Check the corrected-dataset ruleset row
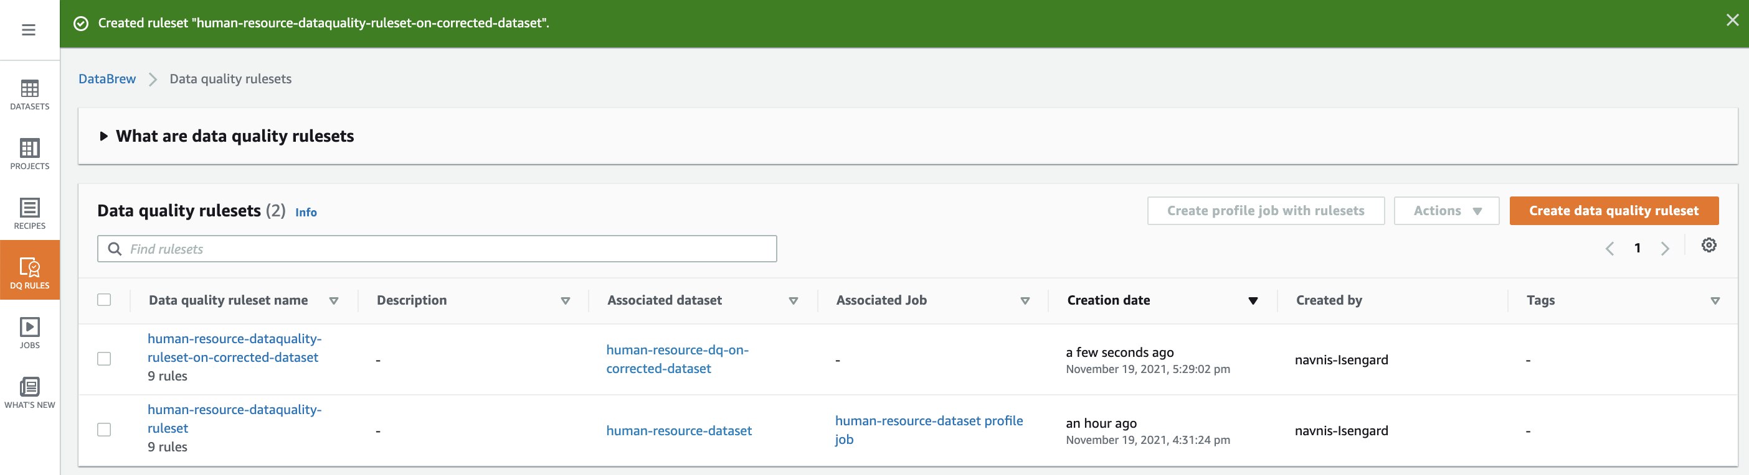1749x475 pixels. coord(104,359)
